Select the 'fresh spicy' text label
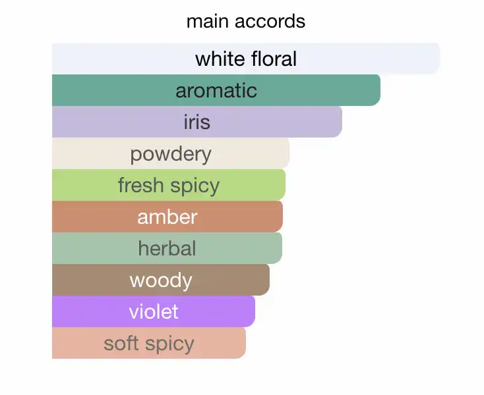The width and height of the screenshot is (484, 395). coord(169,185)
